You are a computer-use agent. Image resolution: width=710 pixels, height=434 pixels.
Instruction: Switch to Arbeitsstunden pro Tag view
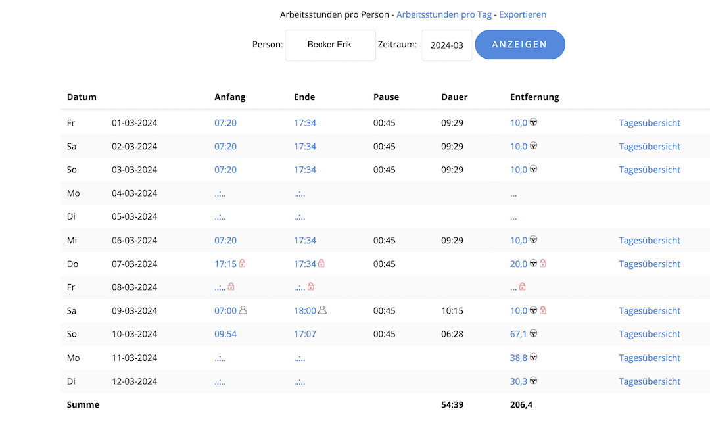pos(444,14)
